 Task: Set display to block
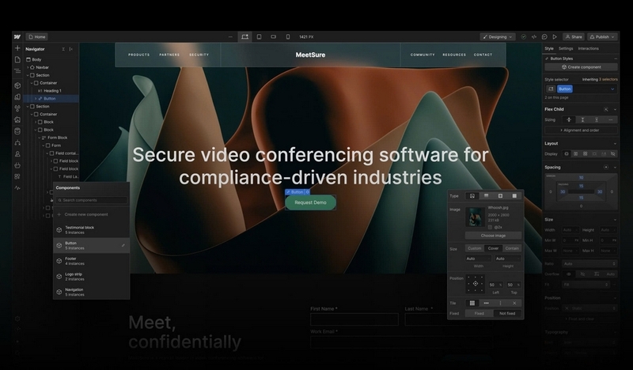click(567, 153)
